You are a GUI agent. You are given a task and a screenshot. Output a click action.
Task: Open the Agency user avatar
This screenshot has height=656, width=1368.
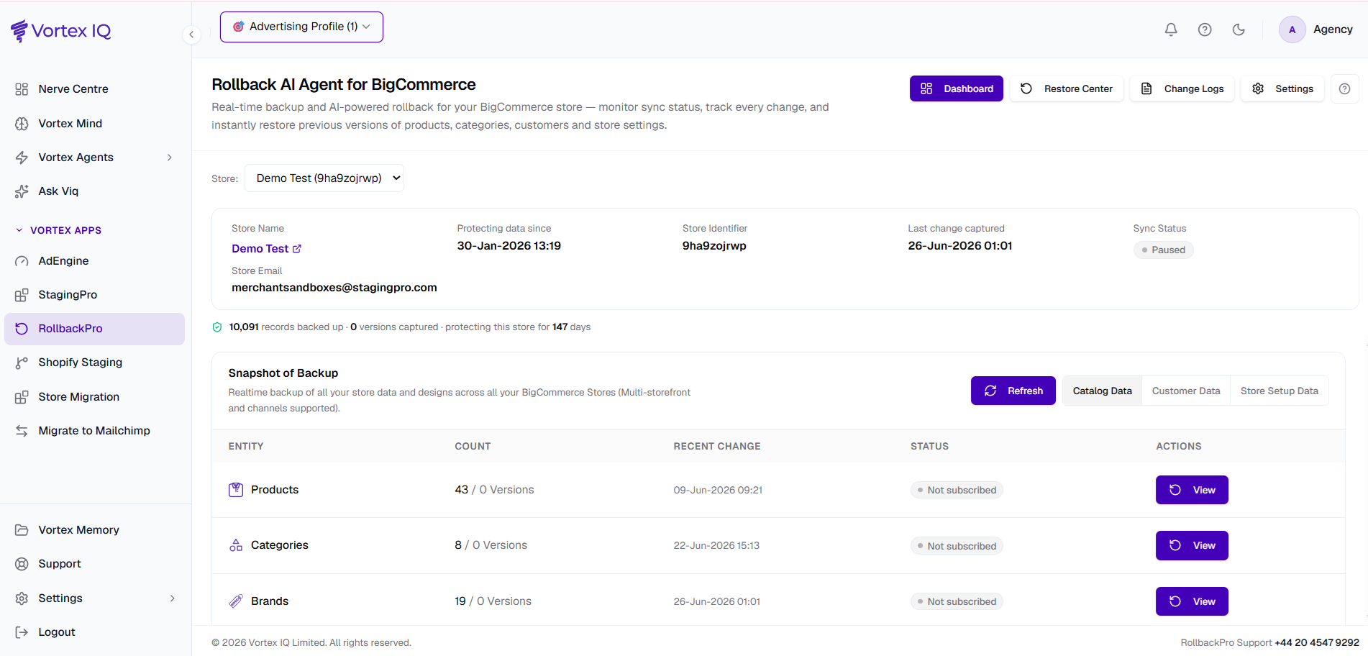pyautogui.click(x=1292, y=29)
